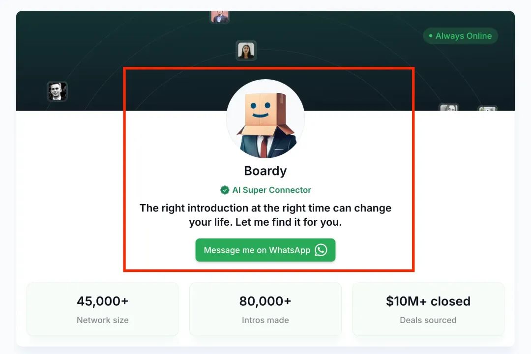This screenshot has height=354, width=531.
Task: Open the $10M+ closed Deals sourced card
Action: [428, 309]
